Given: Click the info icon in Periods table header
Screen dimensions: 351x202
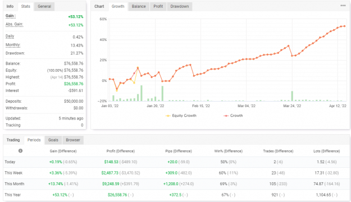Looking at the screenshot, I should 20,151.
